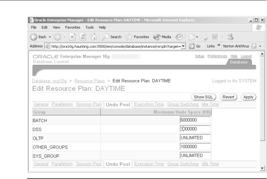Screen dimensions: 267x179
Task: Click the Messenger people icon
Action: coord(230,37)
